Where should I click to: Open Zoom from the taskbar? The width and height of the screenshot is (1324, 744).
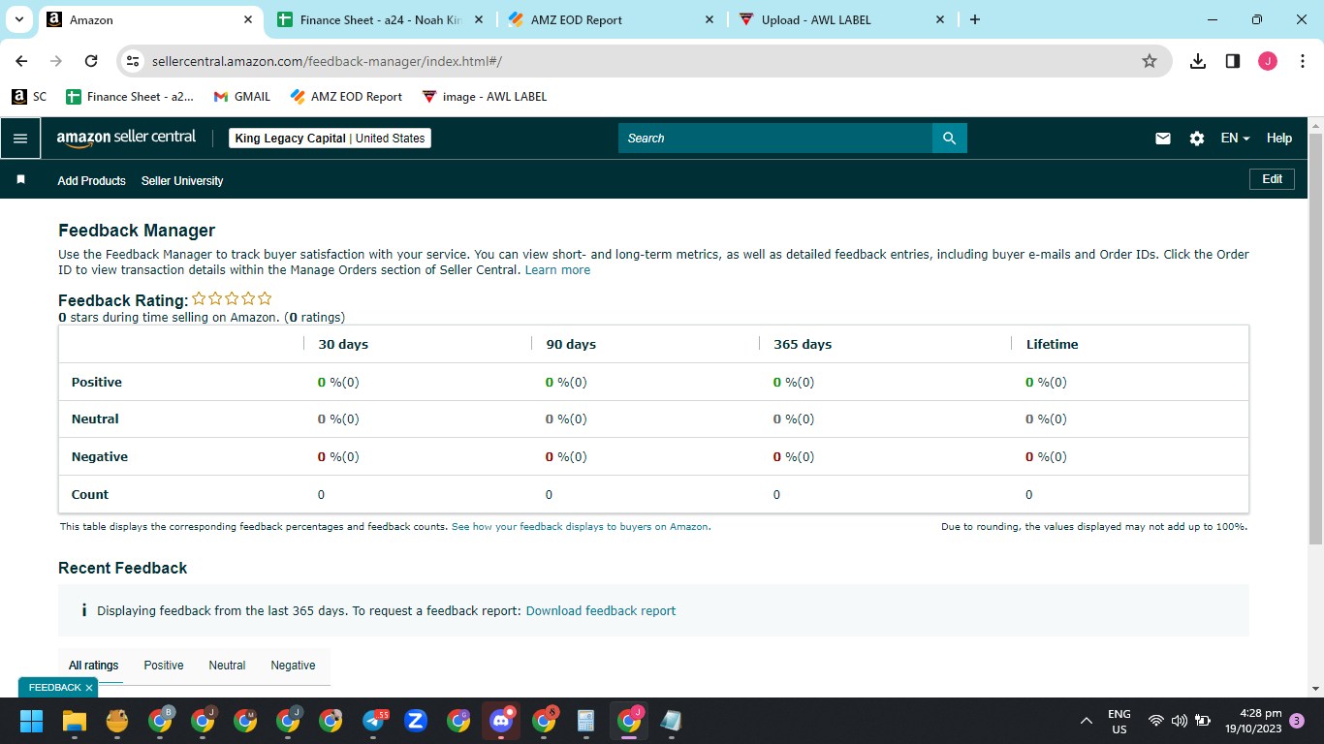point(416,721)
